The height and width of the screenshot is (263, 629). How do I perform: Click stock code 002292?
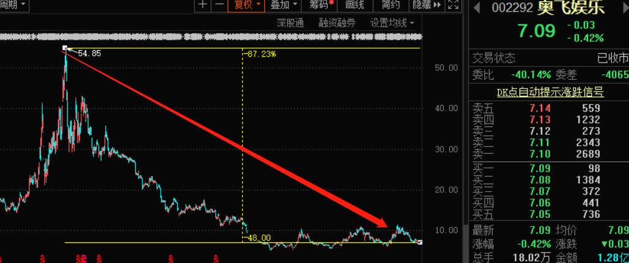[x=512, y=7]
